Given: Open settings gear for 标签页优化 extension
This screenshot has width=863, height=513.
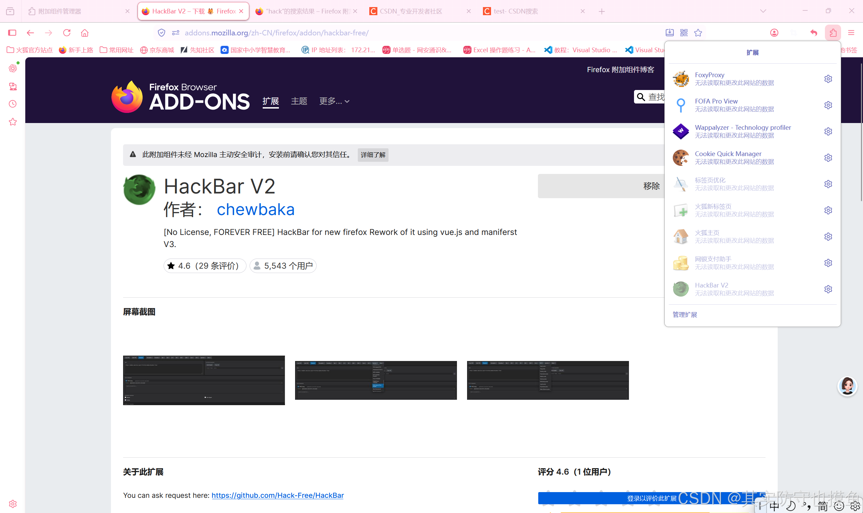Looking at the screenshot, I should pyautogui.click(x=828, y=184).
